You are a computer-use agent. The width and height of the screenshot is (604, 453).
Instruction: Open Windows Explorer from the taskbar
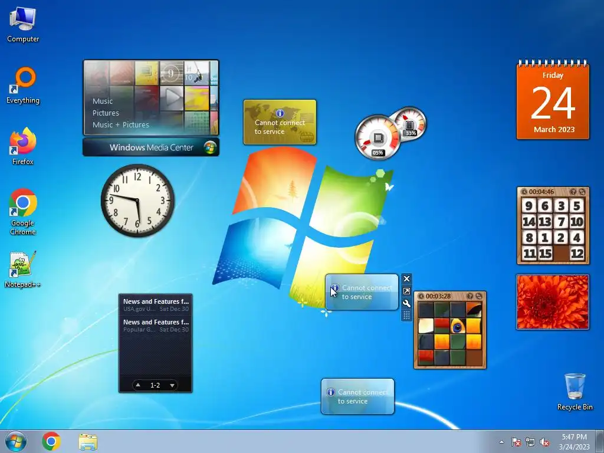88,441
